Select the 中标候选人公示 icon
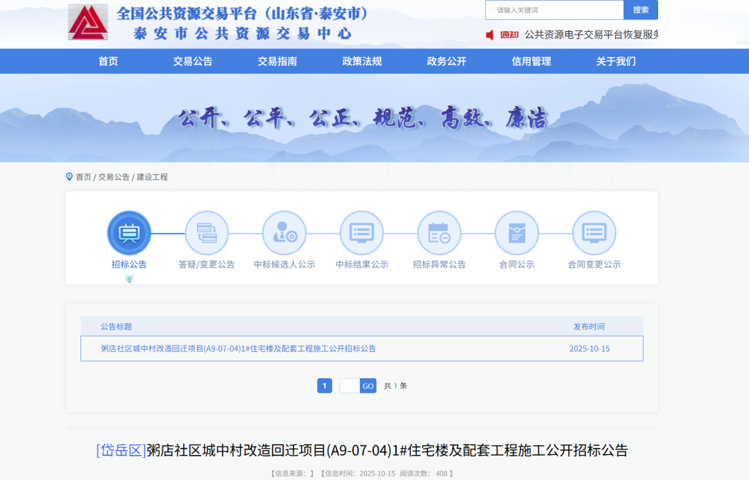 pyautogui.click(x=284, y=233)
